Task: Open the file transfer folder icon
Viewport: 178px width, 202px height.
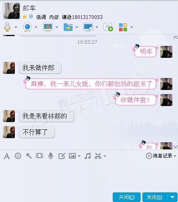Action: tap(68, 27)
